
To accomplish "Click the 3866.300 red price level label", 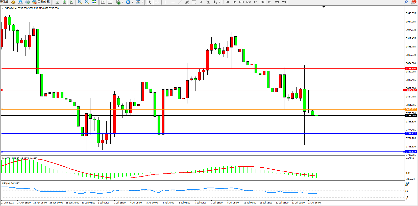I will tap(411, 69).
